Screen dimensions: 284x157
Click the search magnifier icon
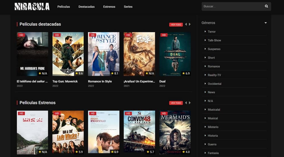[266, 6]
